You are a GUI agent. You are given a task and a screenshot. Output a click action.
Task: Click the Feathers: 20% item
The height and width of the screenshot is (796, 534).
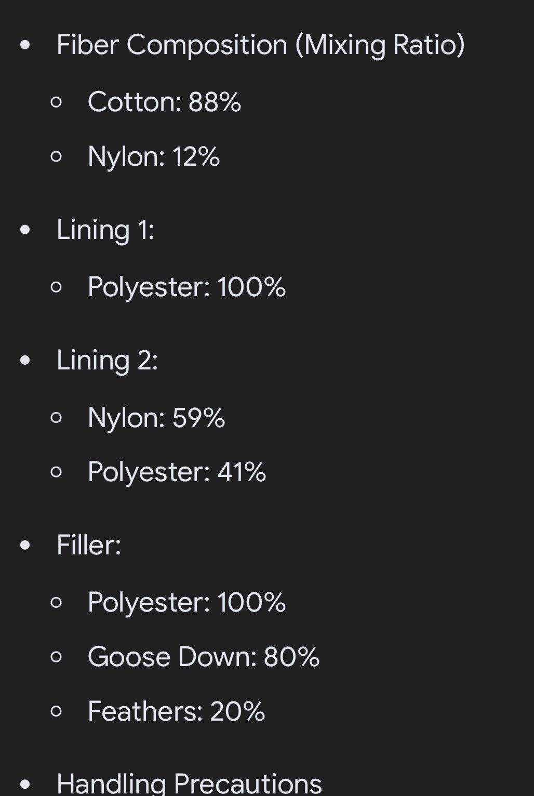click(x=177, y=711)
